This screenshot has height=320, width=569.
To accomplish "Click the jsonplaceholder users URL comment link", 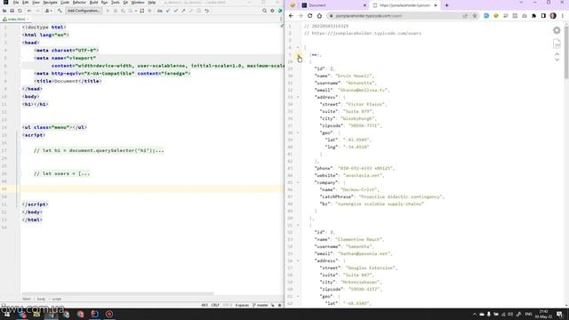I will tap(366, 34).
